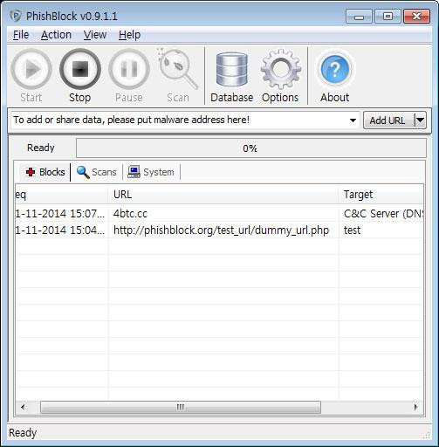Minimize the PhishBlock window
Screen dimensions: 439x447
point(360,17)
